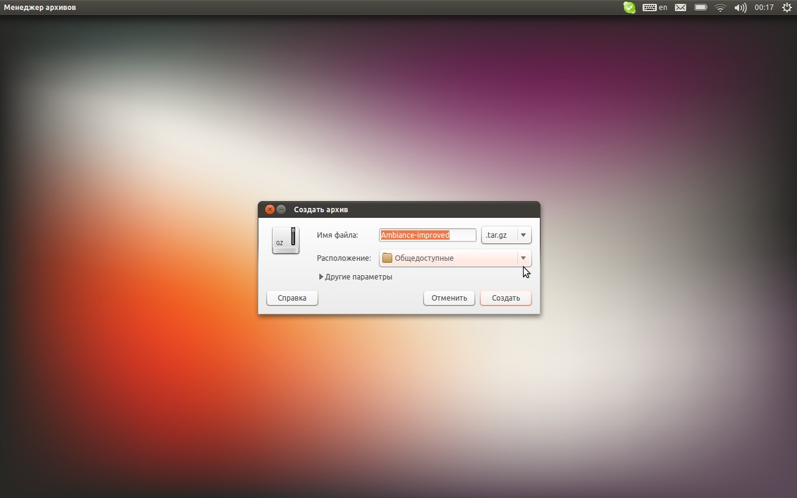Image resolution: width=797 pixels, height=498 pixels.
Task: Click the 00:17 clock in the panel
Action: [764, 7]
